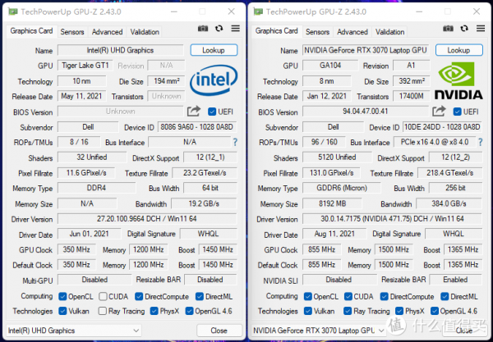Click the Intel logo
493x342 pixels.
click(x=214, y=80)
